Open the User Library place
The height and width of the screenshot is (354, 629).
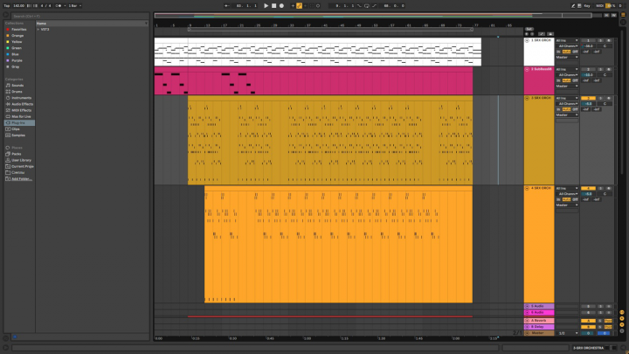(21, 160)
